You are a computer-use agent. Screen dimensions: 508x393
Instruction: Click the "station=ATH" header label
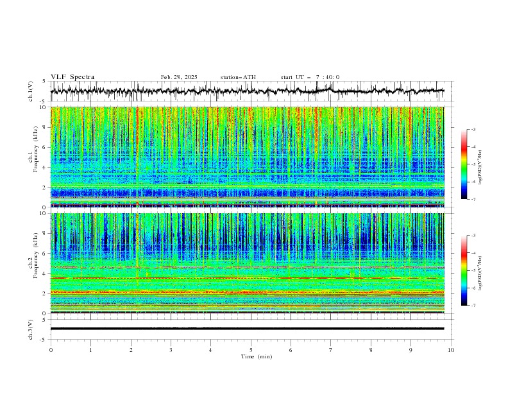(x=238, y=77)
